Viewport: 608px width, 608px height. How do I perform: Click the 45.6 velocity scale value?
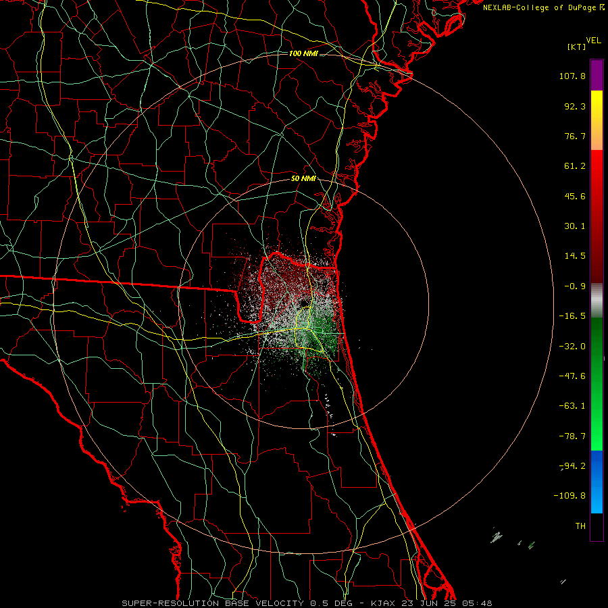click(575, 196)
